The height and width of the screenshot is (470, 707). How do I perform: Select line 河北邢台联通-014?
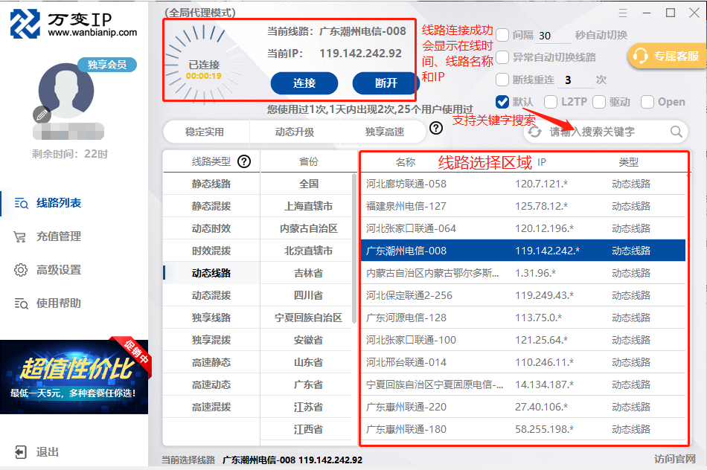(x=523, y=362)
